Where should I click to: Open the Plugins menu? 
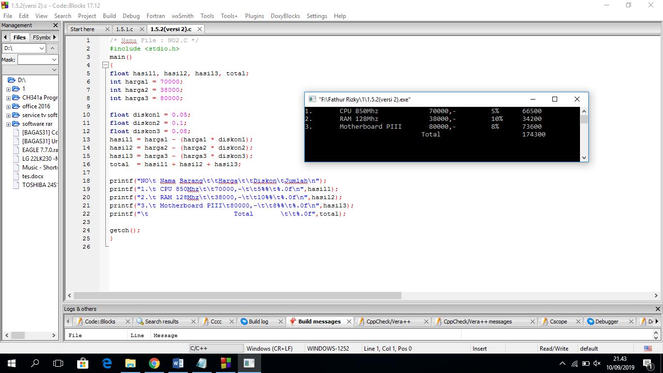254,16
